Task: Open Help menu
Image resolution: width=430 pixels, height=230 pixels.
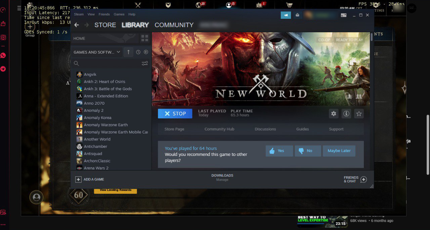Action: pos(132,14)
